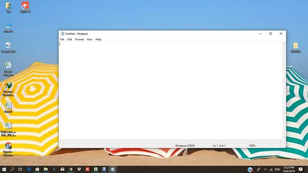Select the Google Chrome desktop shortcut

pos(8,149)
